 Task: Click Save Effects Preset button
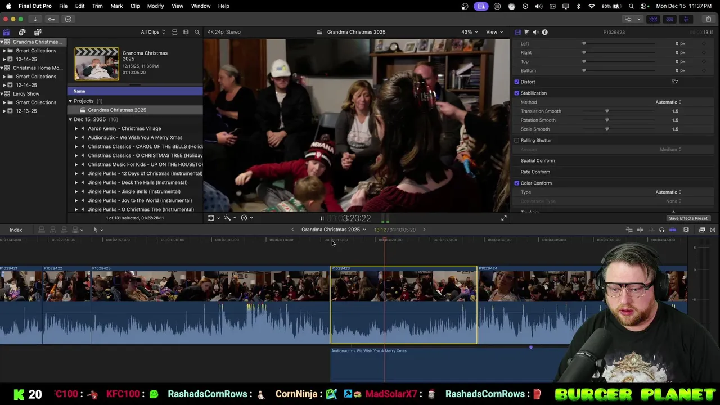(688, 218)
